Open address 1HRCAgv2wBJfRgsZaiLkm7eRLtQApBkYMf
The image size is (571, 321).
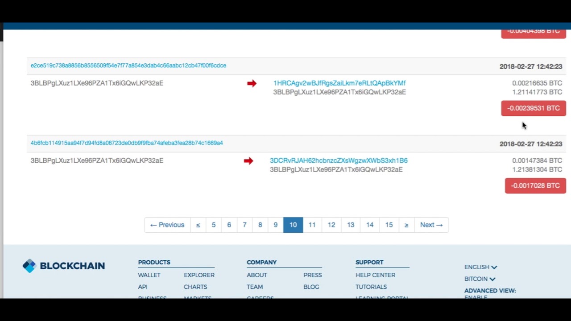339,83
